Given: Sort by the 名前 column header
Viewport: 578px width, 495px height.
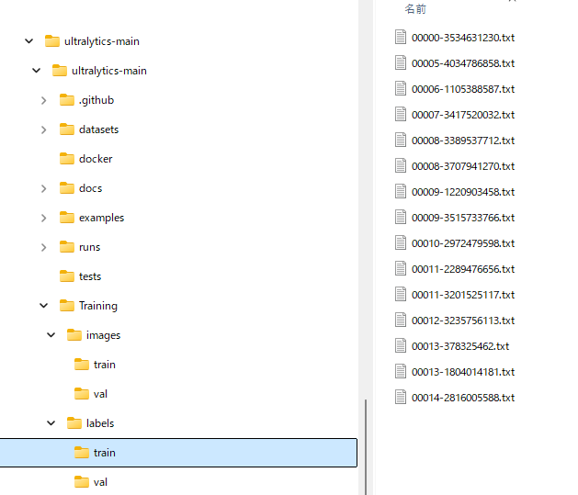Looking at the screenshot, I should [x=415, y=9].
